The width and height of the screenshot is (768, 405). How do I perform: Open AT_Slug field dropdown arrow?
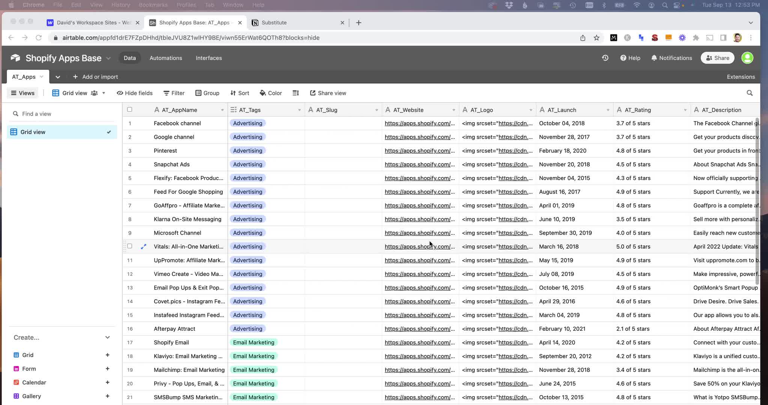tap(376, 110)
